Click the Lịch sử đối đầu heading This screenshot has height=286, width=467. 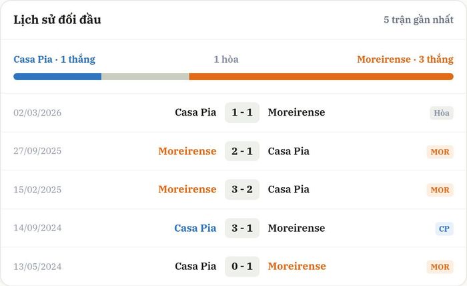coord(57,19)
